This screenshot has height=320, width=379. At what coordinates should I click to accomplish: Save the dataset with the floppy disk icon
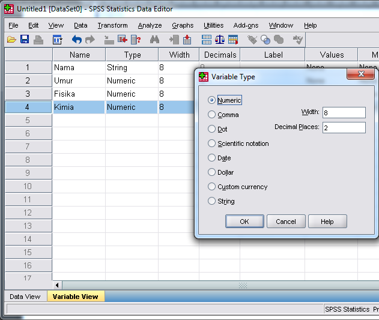(25, 40)
